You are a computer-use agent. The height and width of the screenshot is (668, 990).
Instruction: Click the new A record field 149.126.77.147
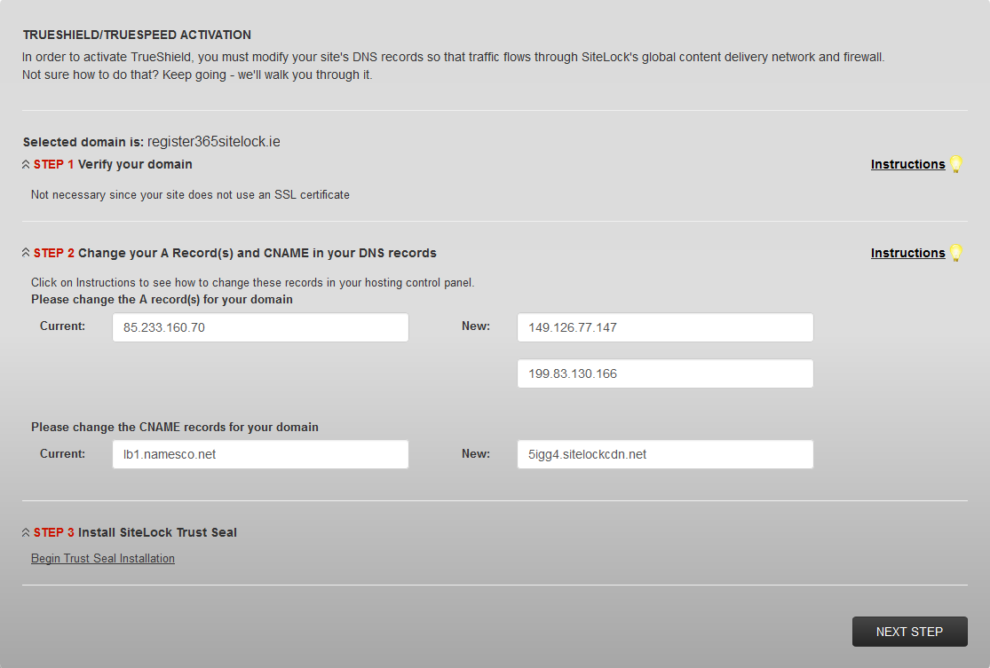pyautogui.click(x=665, y=327)
